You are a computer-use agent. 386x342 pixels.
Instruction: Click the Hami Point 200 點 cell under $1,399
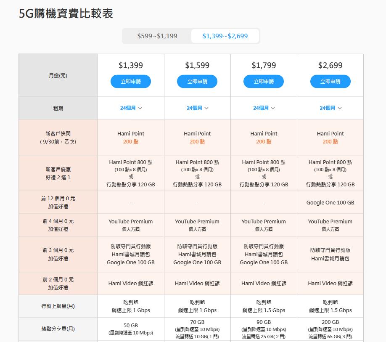click(x=130, y=137)
